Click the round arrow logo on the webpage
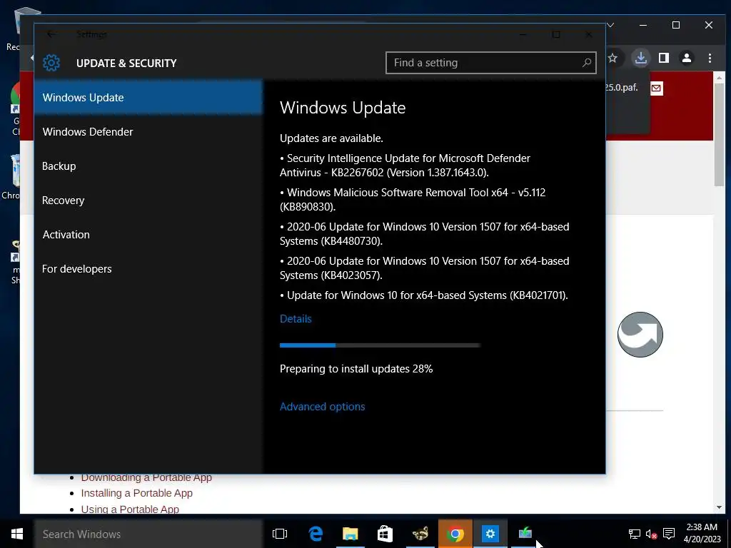Image resolution: width=731 pixels, height=548 pixels. [640, 335]
